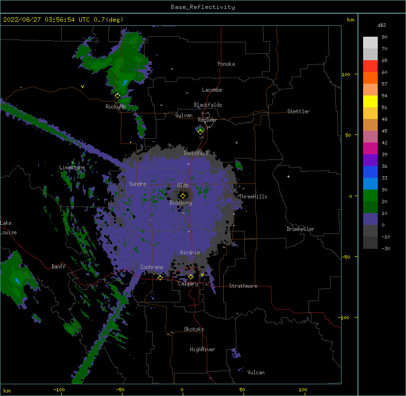Viewport: 406px width, 396px height.
Task: Select the magenta 39-42 dBZ legend swatch
Action: tap(370, 148)
